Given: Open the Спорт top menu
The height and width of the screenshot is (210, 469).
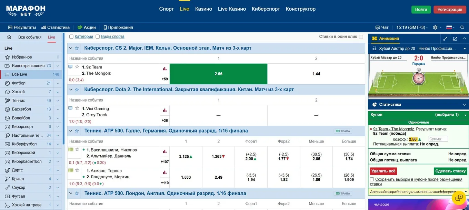Looking at the screenshot, I should click(x=167, y=9).
